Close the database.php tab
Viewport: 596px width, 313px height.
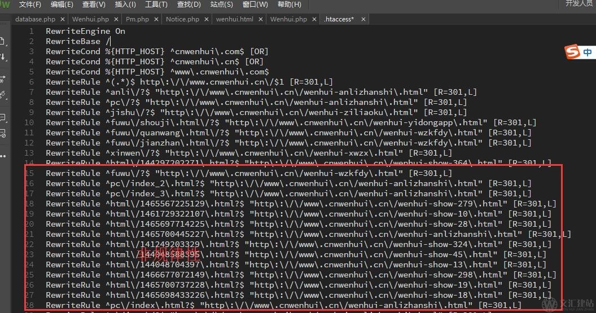(62, 19)
